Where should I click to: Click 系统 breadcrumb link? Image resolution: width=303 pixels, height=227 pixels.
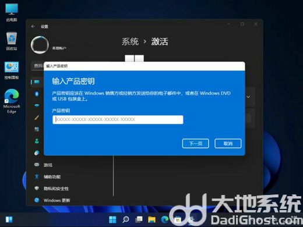pyautogui.click(x=130, y=41)
